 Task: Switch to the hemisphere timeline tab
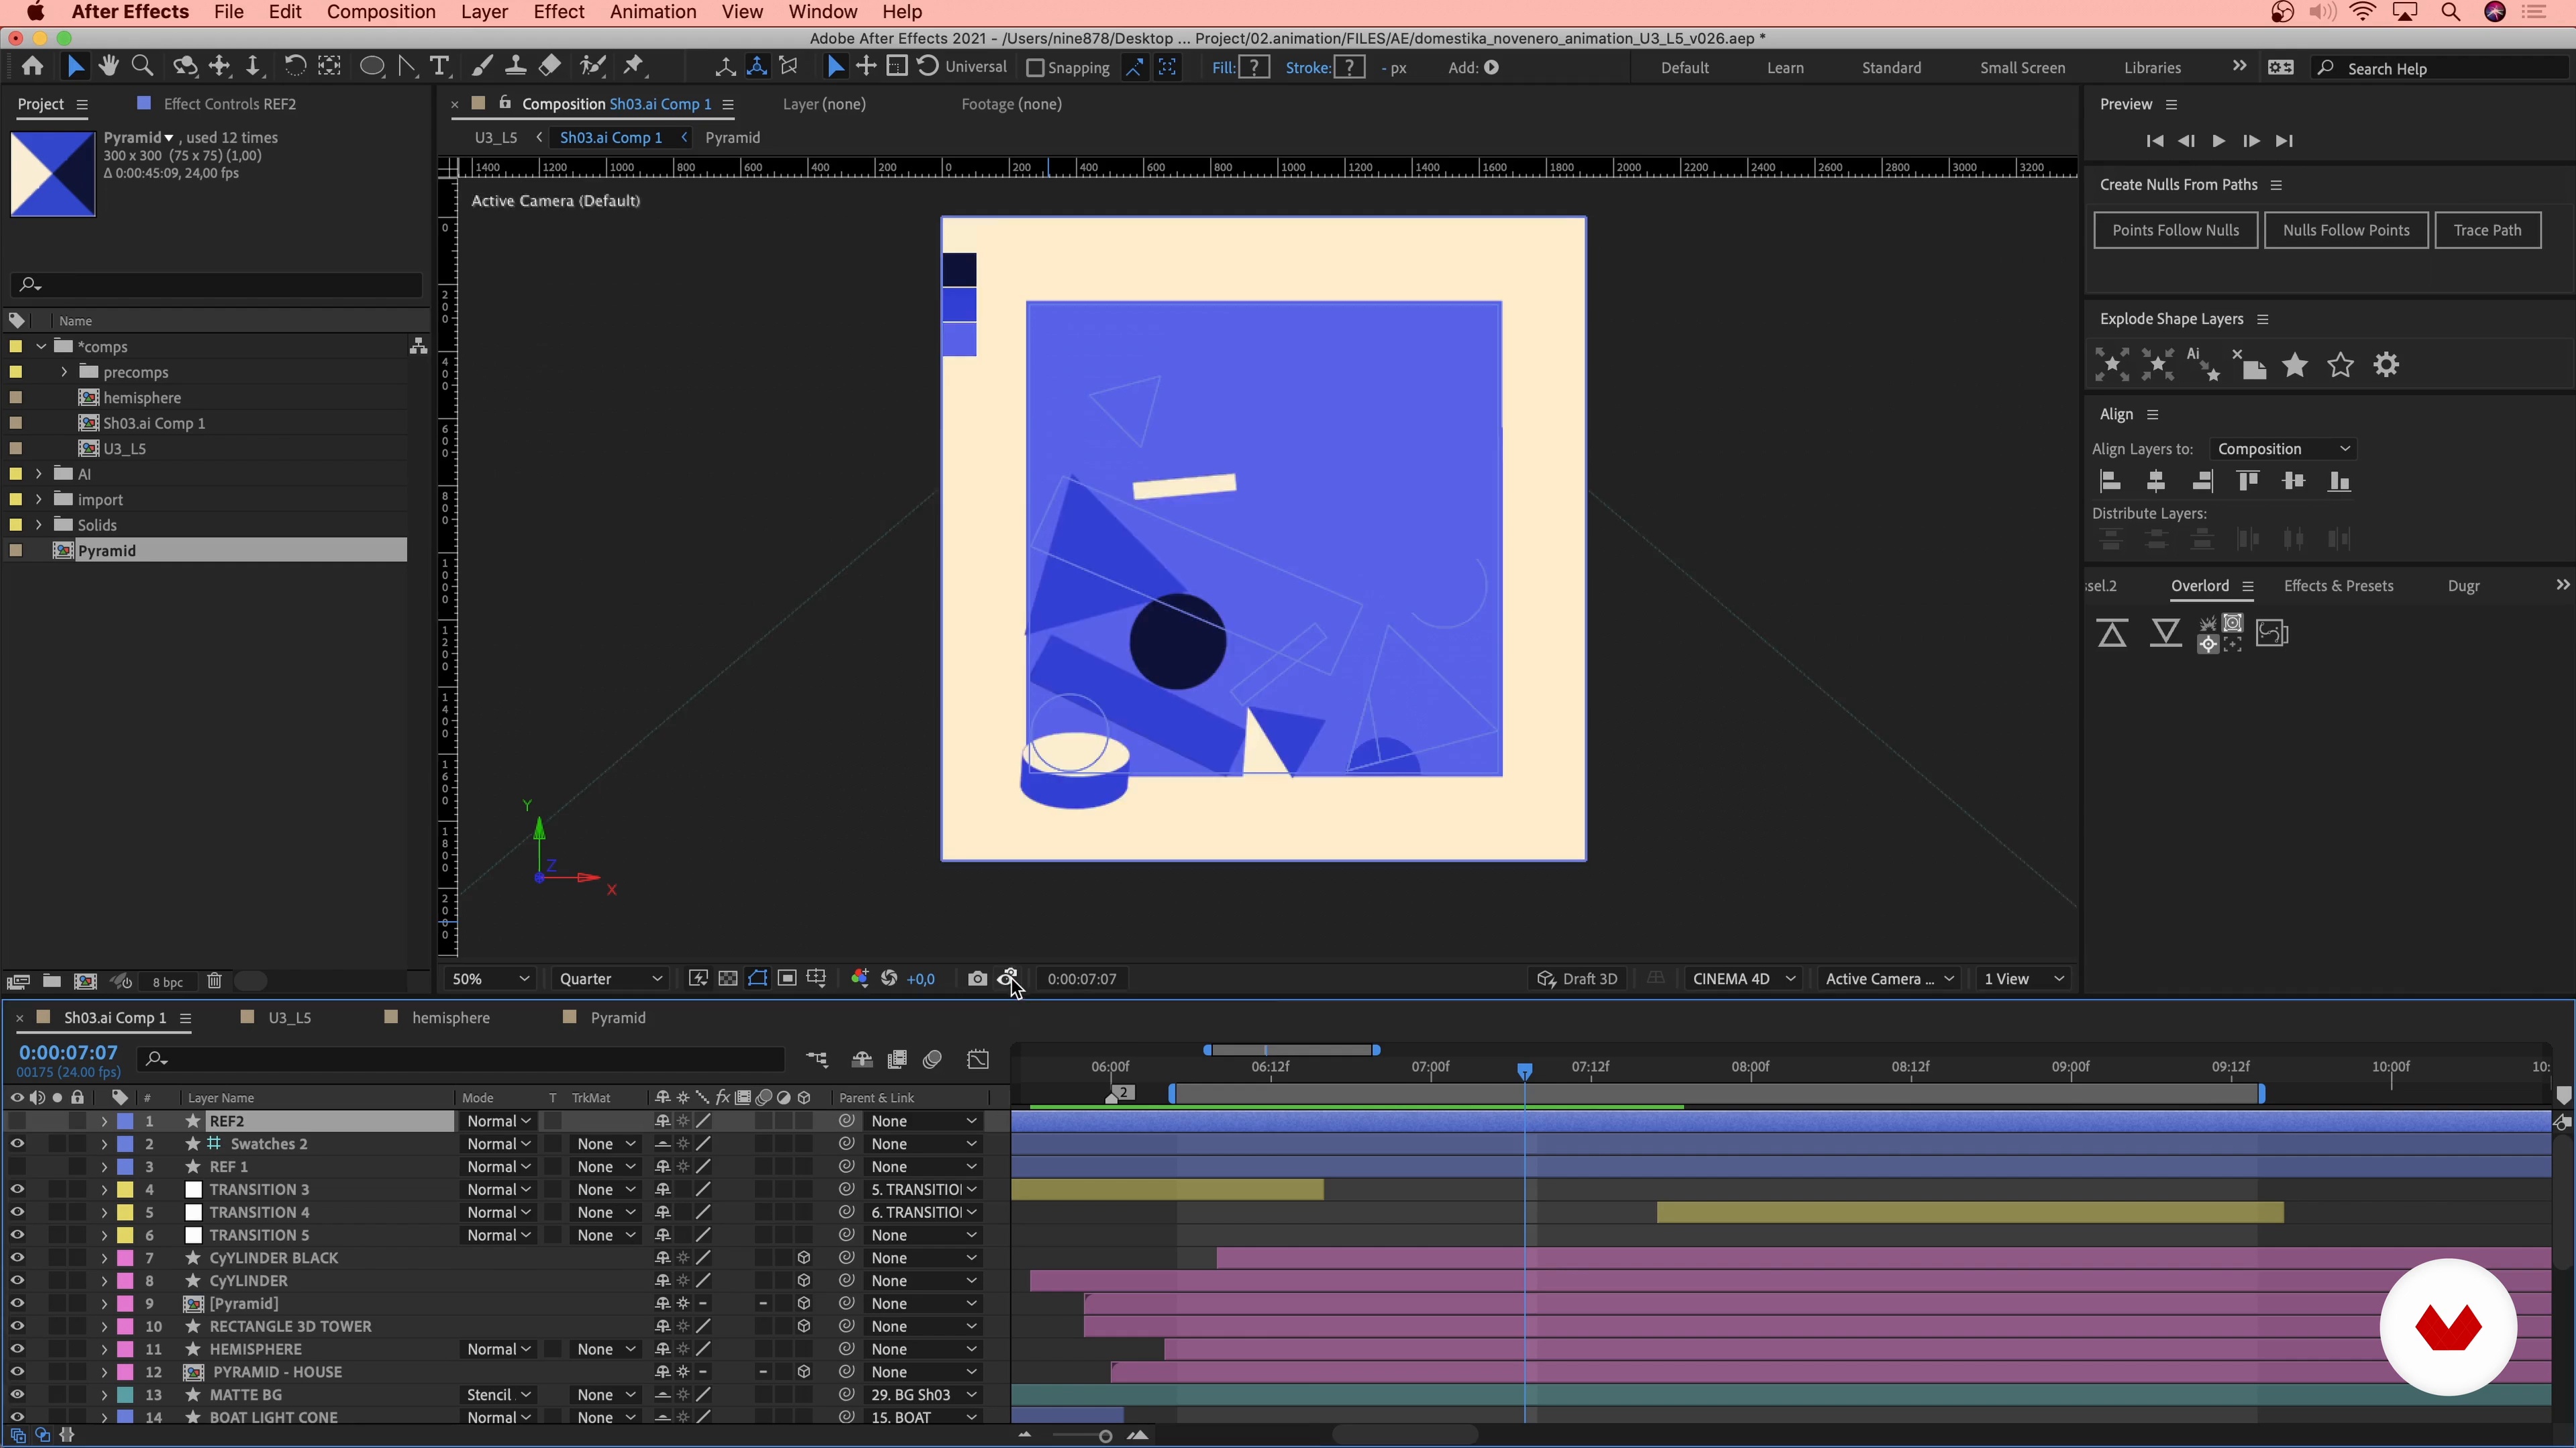pos(450,1018)
